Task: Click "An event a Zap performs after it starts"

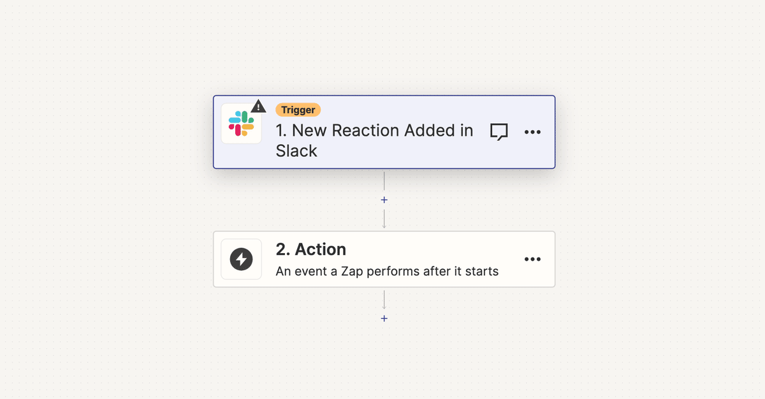Action: [x=387, y=272]
